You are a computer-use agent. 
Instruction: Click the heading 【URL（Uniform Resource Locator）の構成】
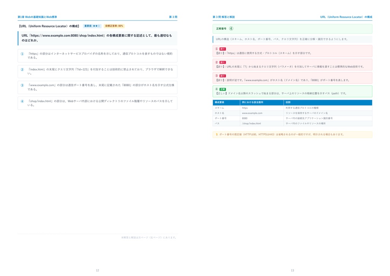[49, 26]
